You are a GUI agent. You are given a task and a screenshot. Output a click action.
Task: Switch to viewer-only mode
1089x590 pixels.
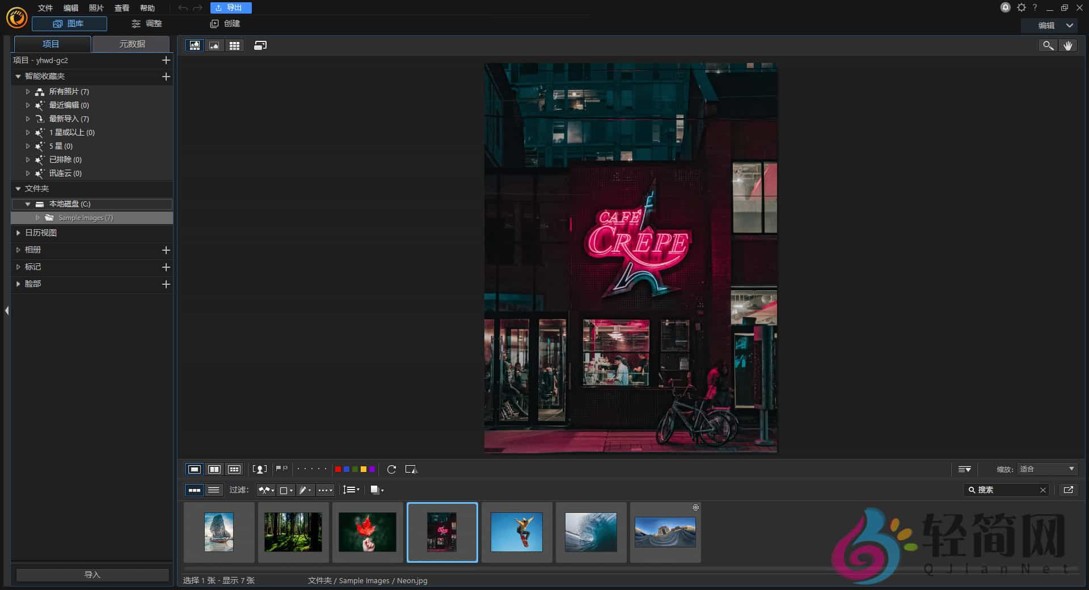[x=214, y=45]
